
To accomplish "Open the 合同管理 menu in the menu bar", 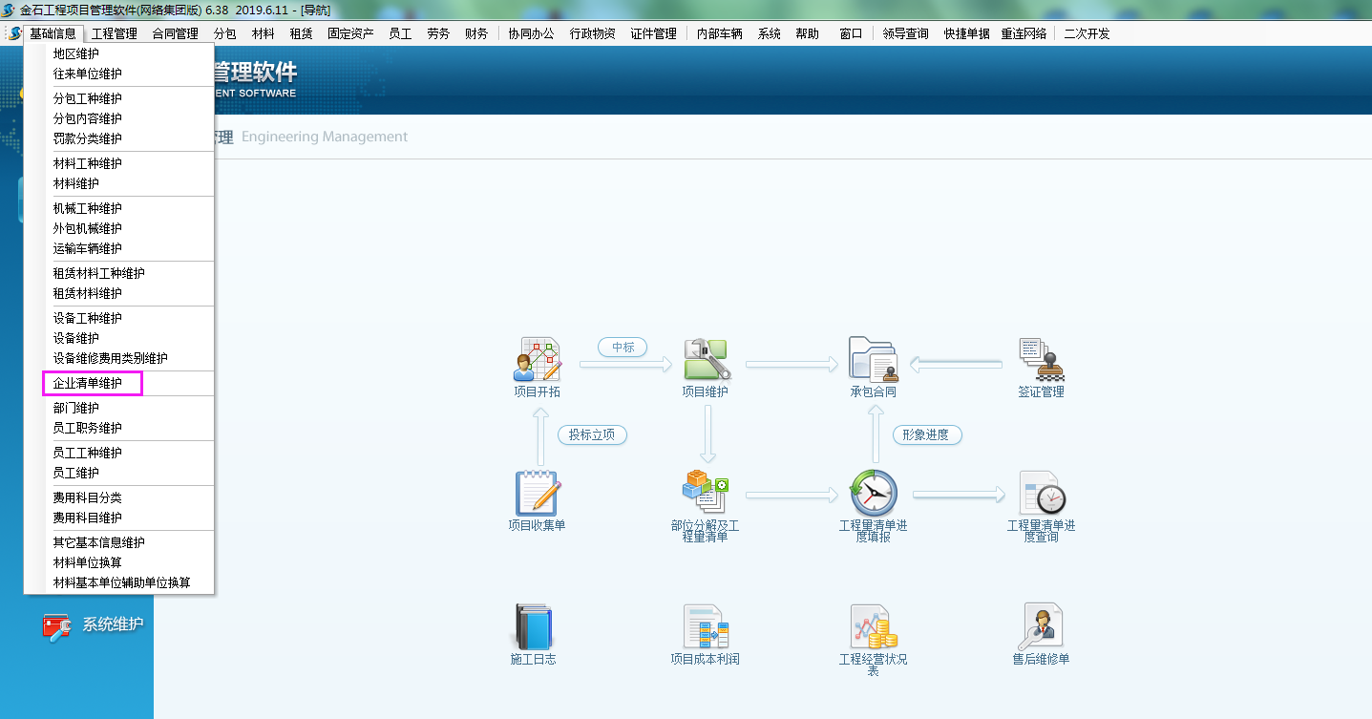I will (175, 33).
